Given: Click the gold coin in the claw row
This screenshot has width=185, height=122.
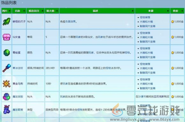Looking at the screenshot, I should 172,22.
